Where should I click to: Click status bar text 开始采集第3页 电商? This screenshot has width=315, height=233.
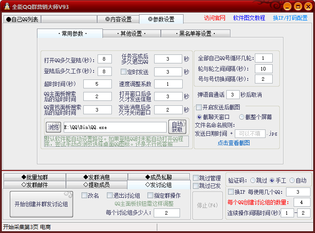(27, 227)
